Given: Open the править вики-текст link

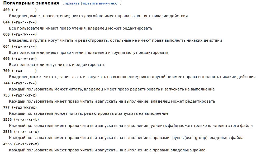Looking at the screenshot, I should pyautogui.click(x=101, y=3).
